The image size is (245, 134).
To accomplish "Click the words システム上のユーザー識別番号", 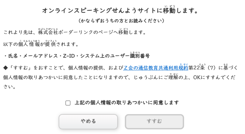I will pyautogui.click(x=115, y=56).
